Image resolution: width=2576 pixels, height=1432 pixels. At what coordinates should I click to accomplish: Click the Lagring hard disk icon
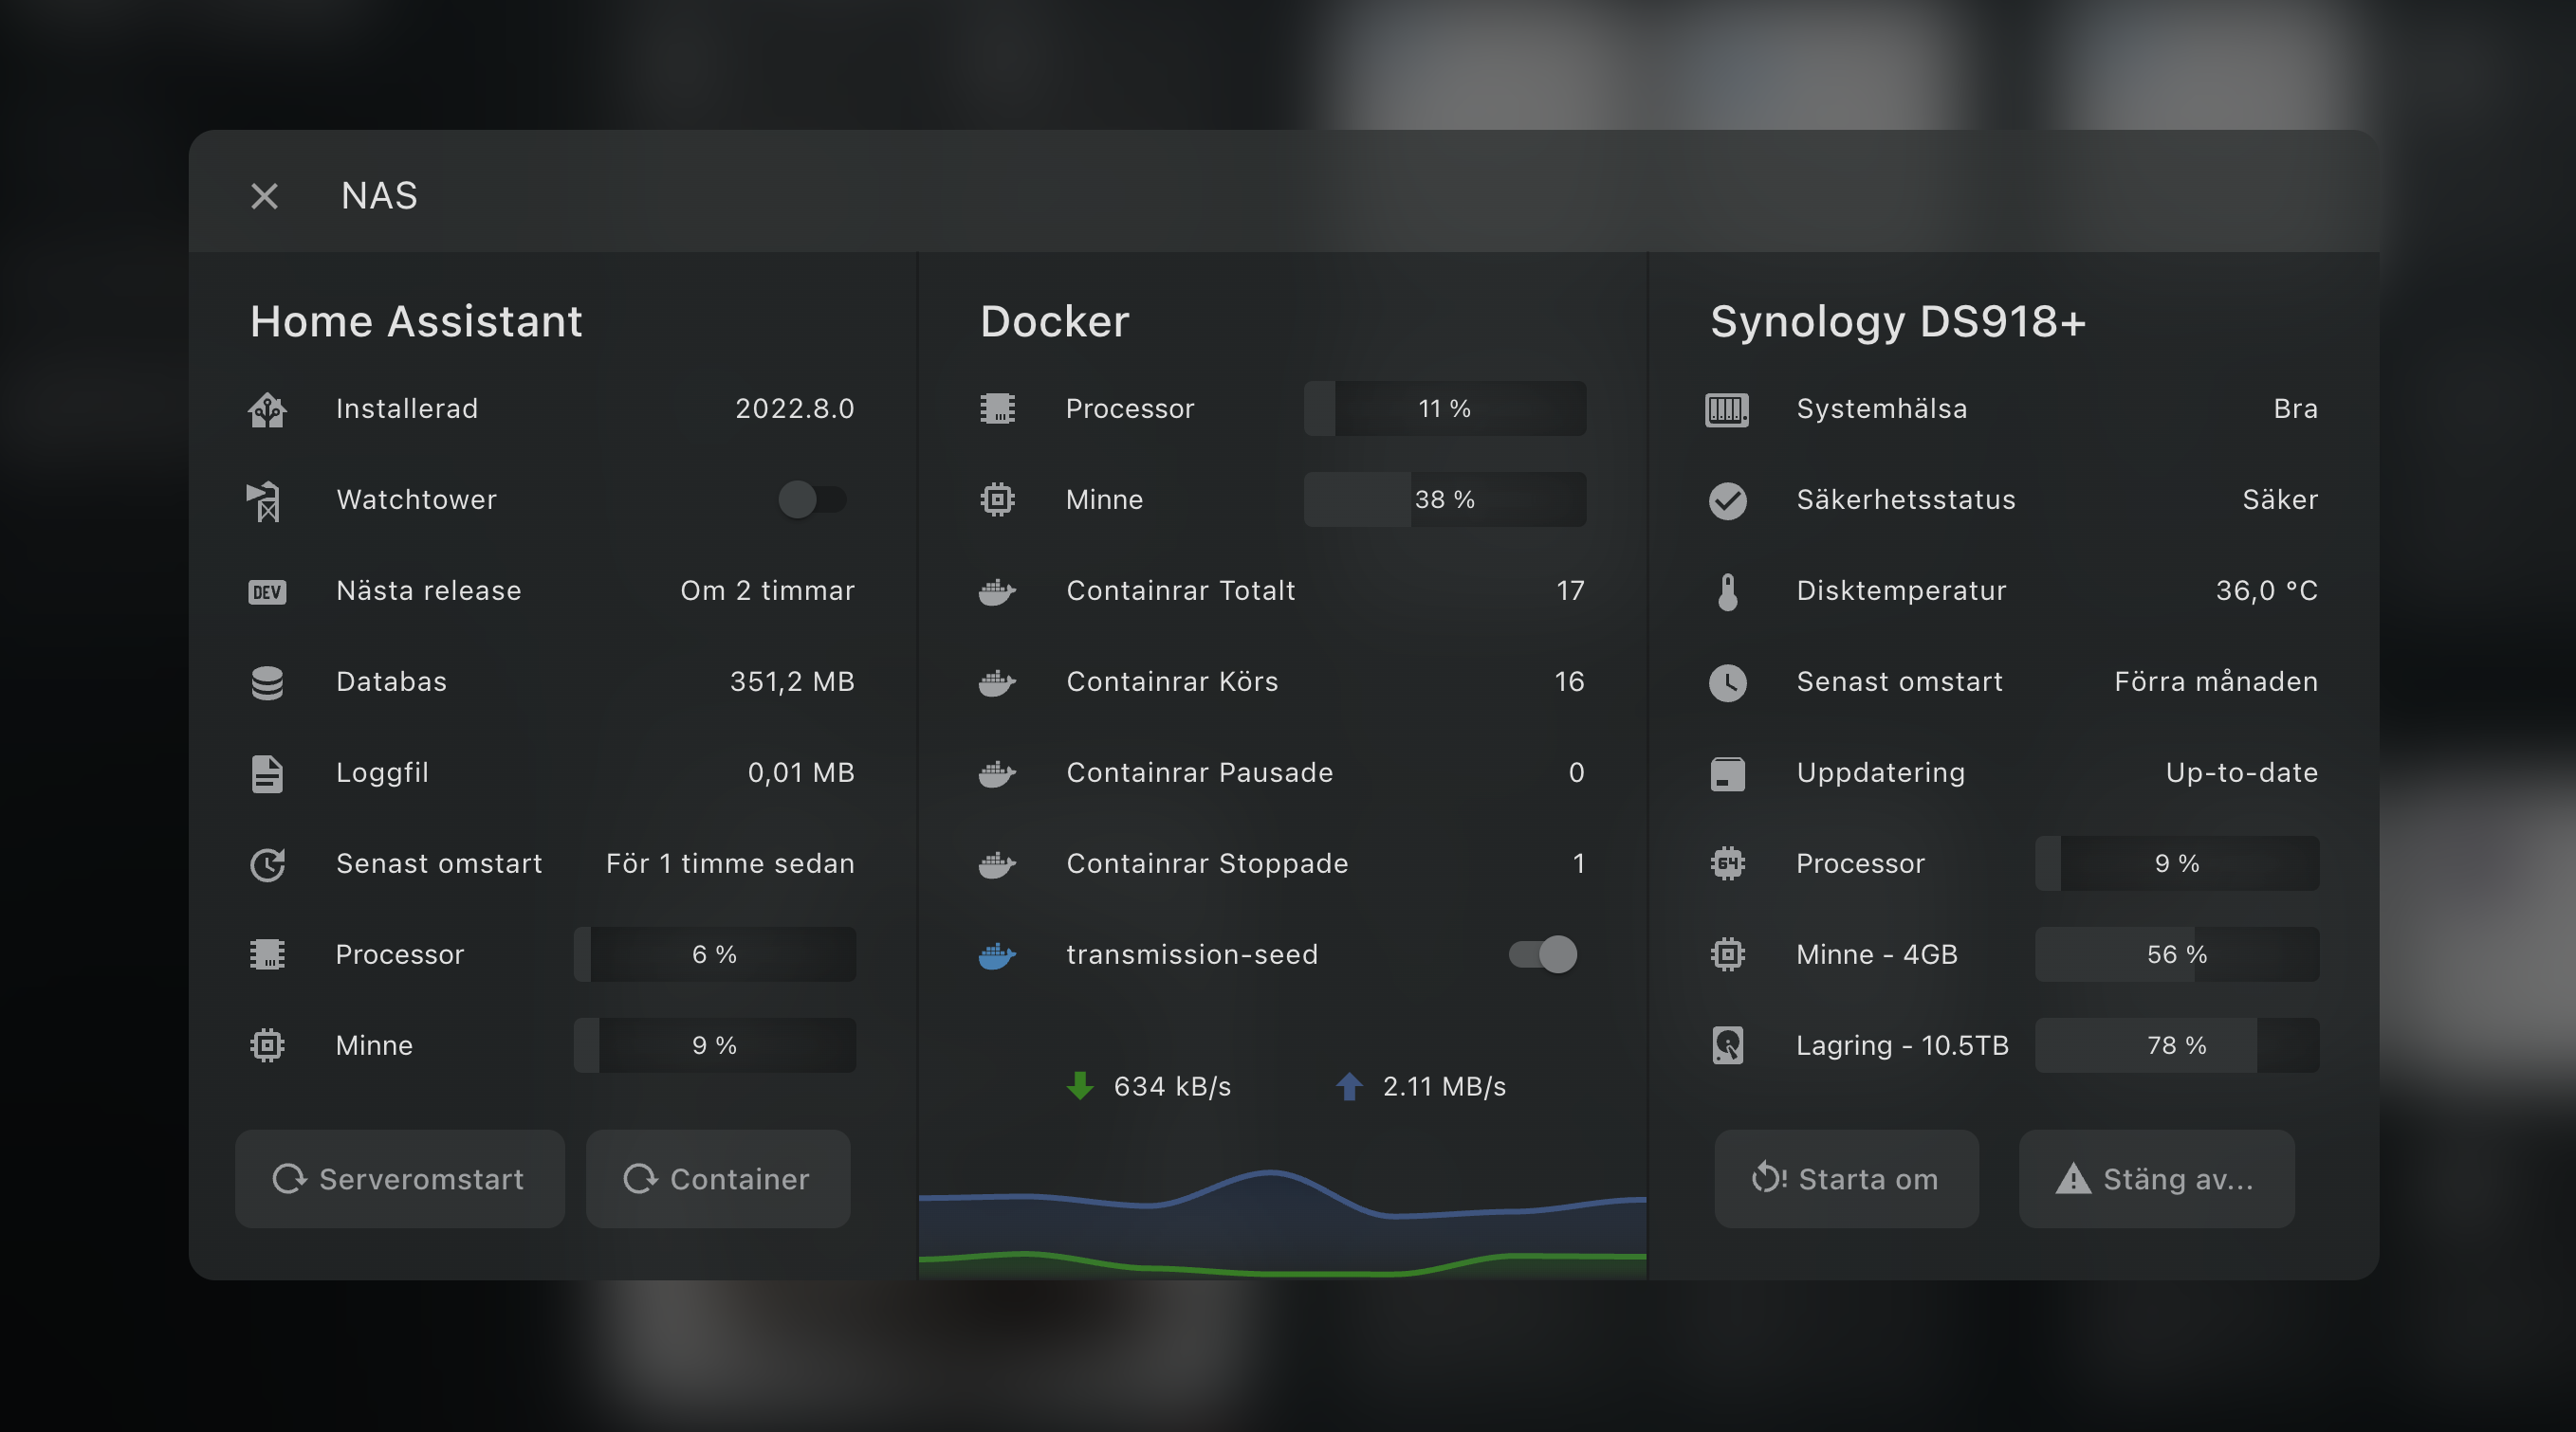point(1727,1046)
